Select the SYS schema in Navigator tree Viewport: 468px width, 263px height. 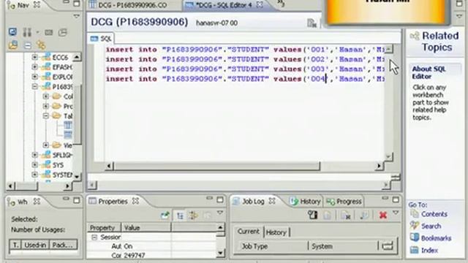(x=58, y=165)
